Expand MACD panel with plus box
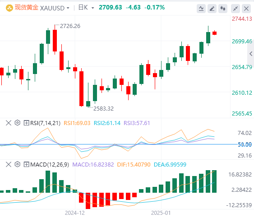 tap(26, 164)
